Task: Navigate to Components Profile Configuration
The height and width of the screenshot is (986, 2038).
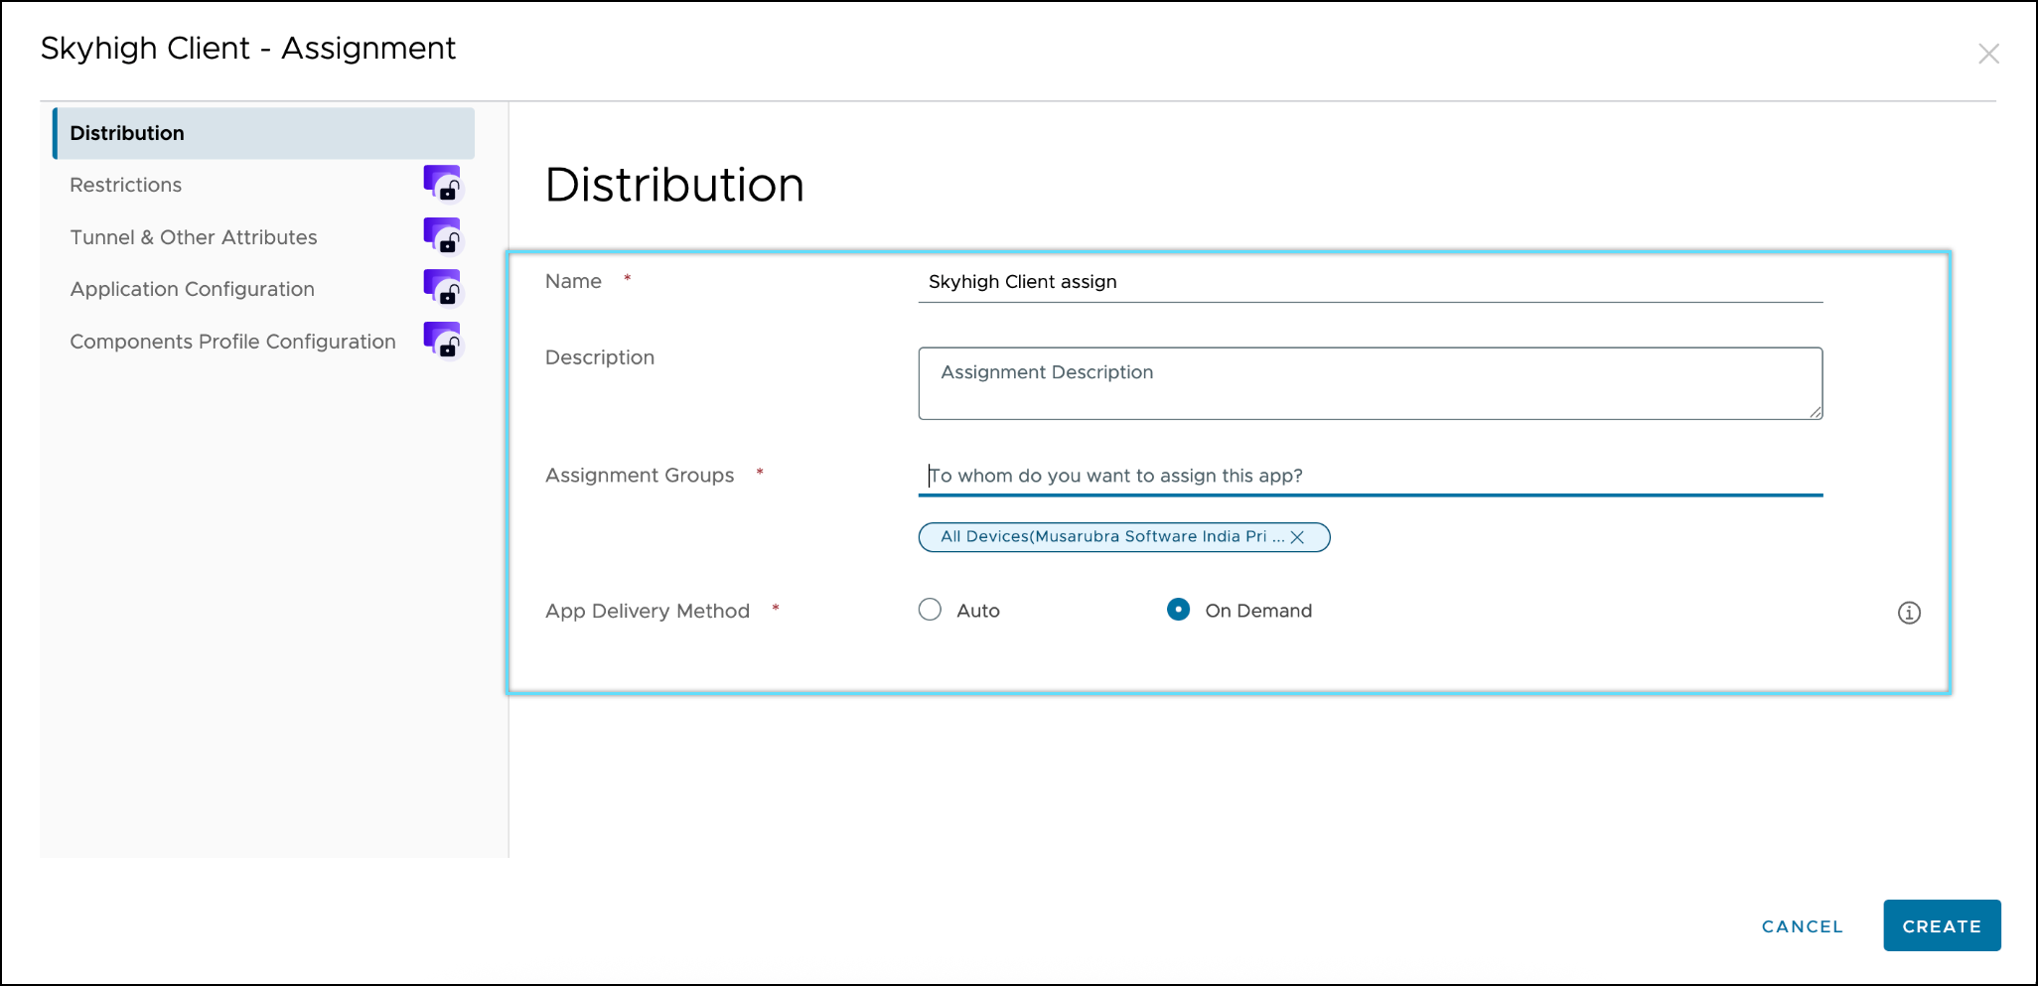Action: 232,342
